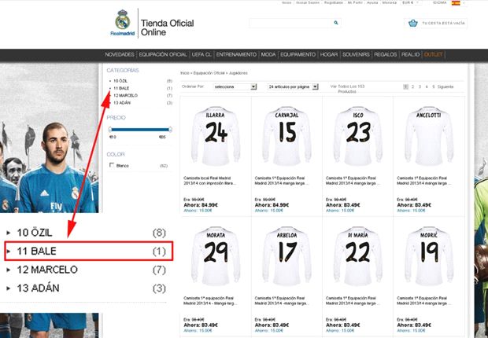Screen dimensions: 488x338
Task: Click the product title under the Isco shirt
Action: pyautogui.click(x=353, y=181)
